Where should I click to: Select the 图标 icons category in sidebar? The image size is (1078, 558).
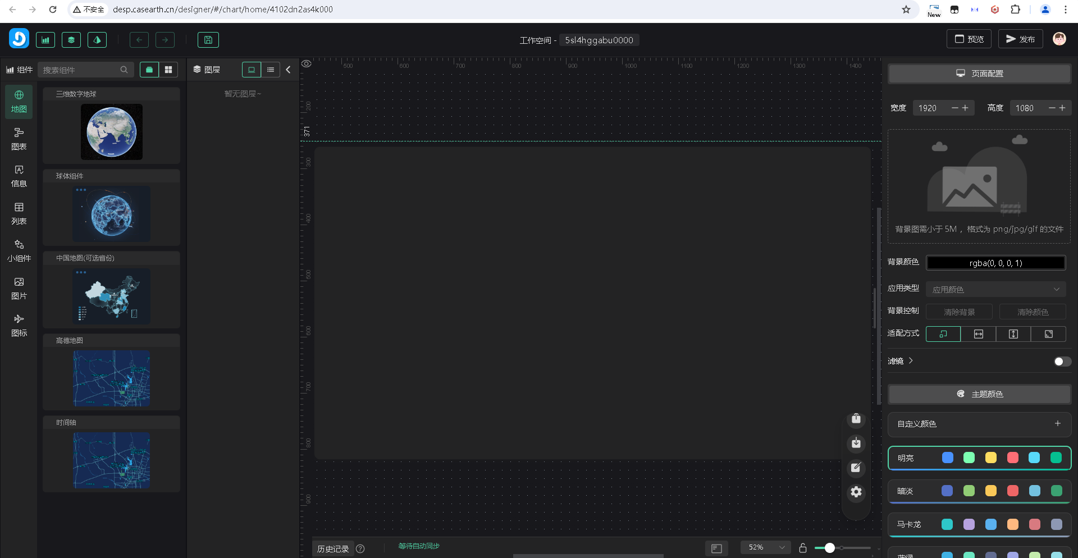pos(19,326)
